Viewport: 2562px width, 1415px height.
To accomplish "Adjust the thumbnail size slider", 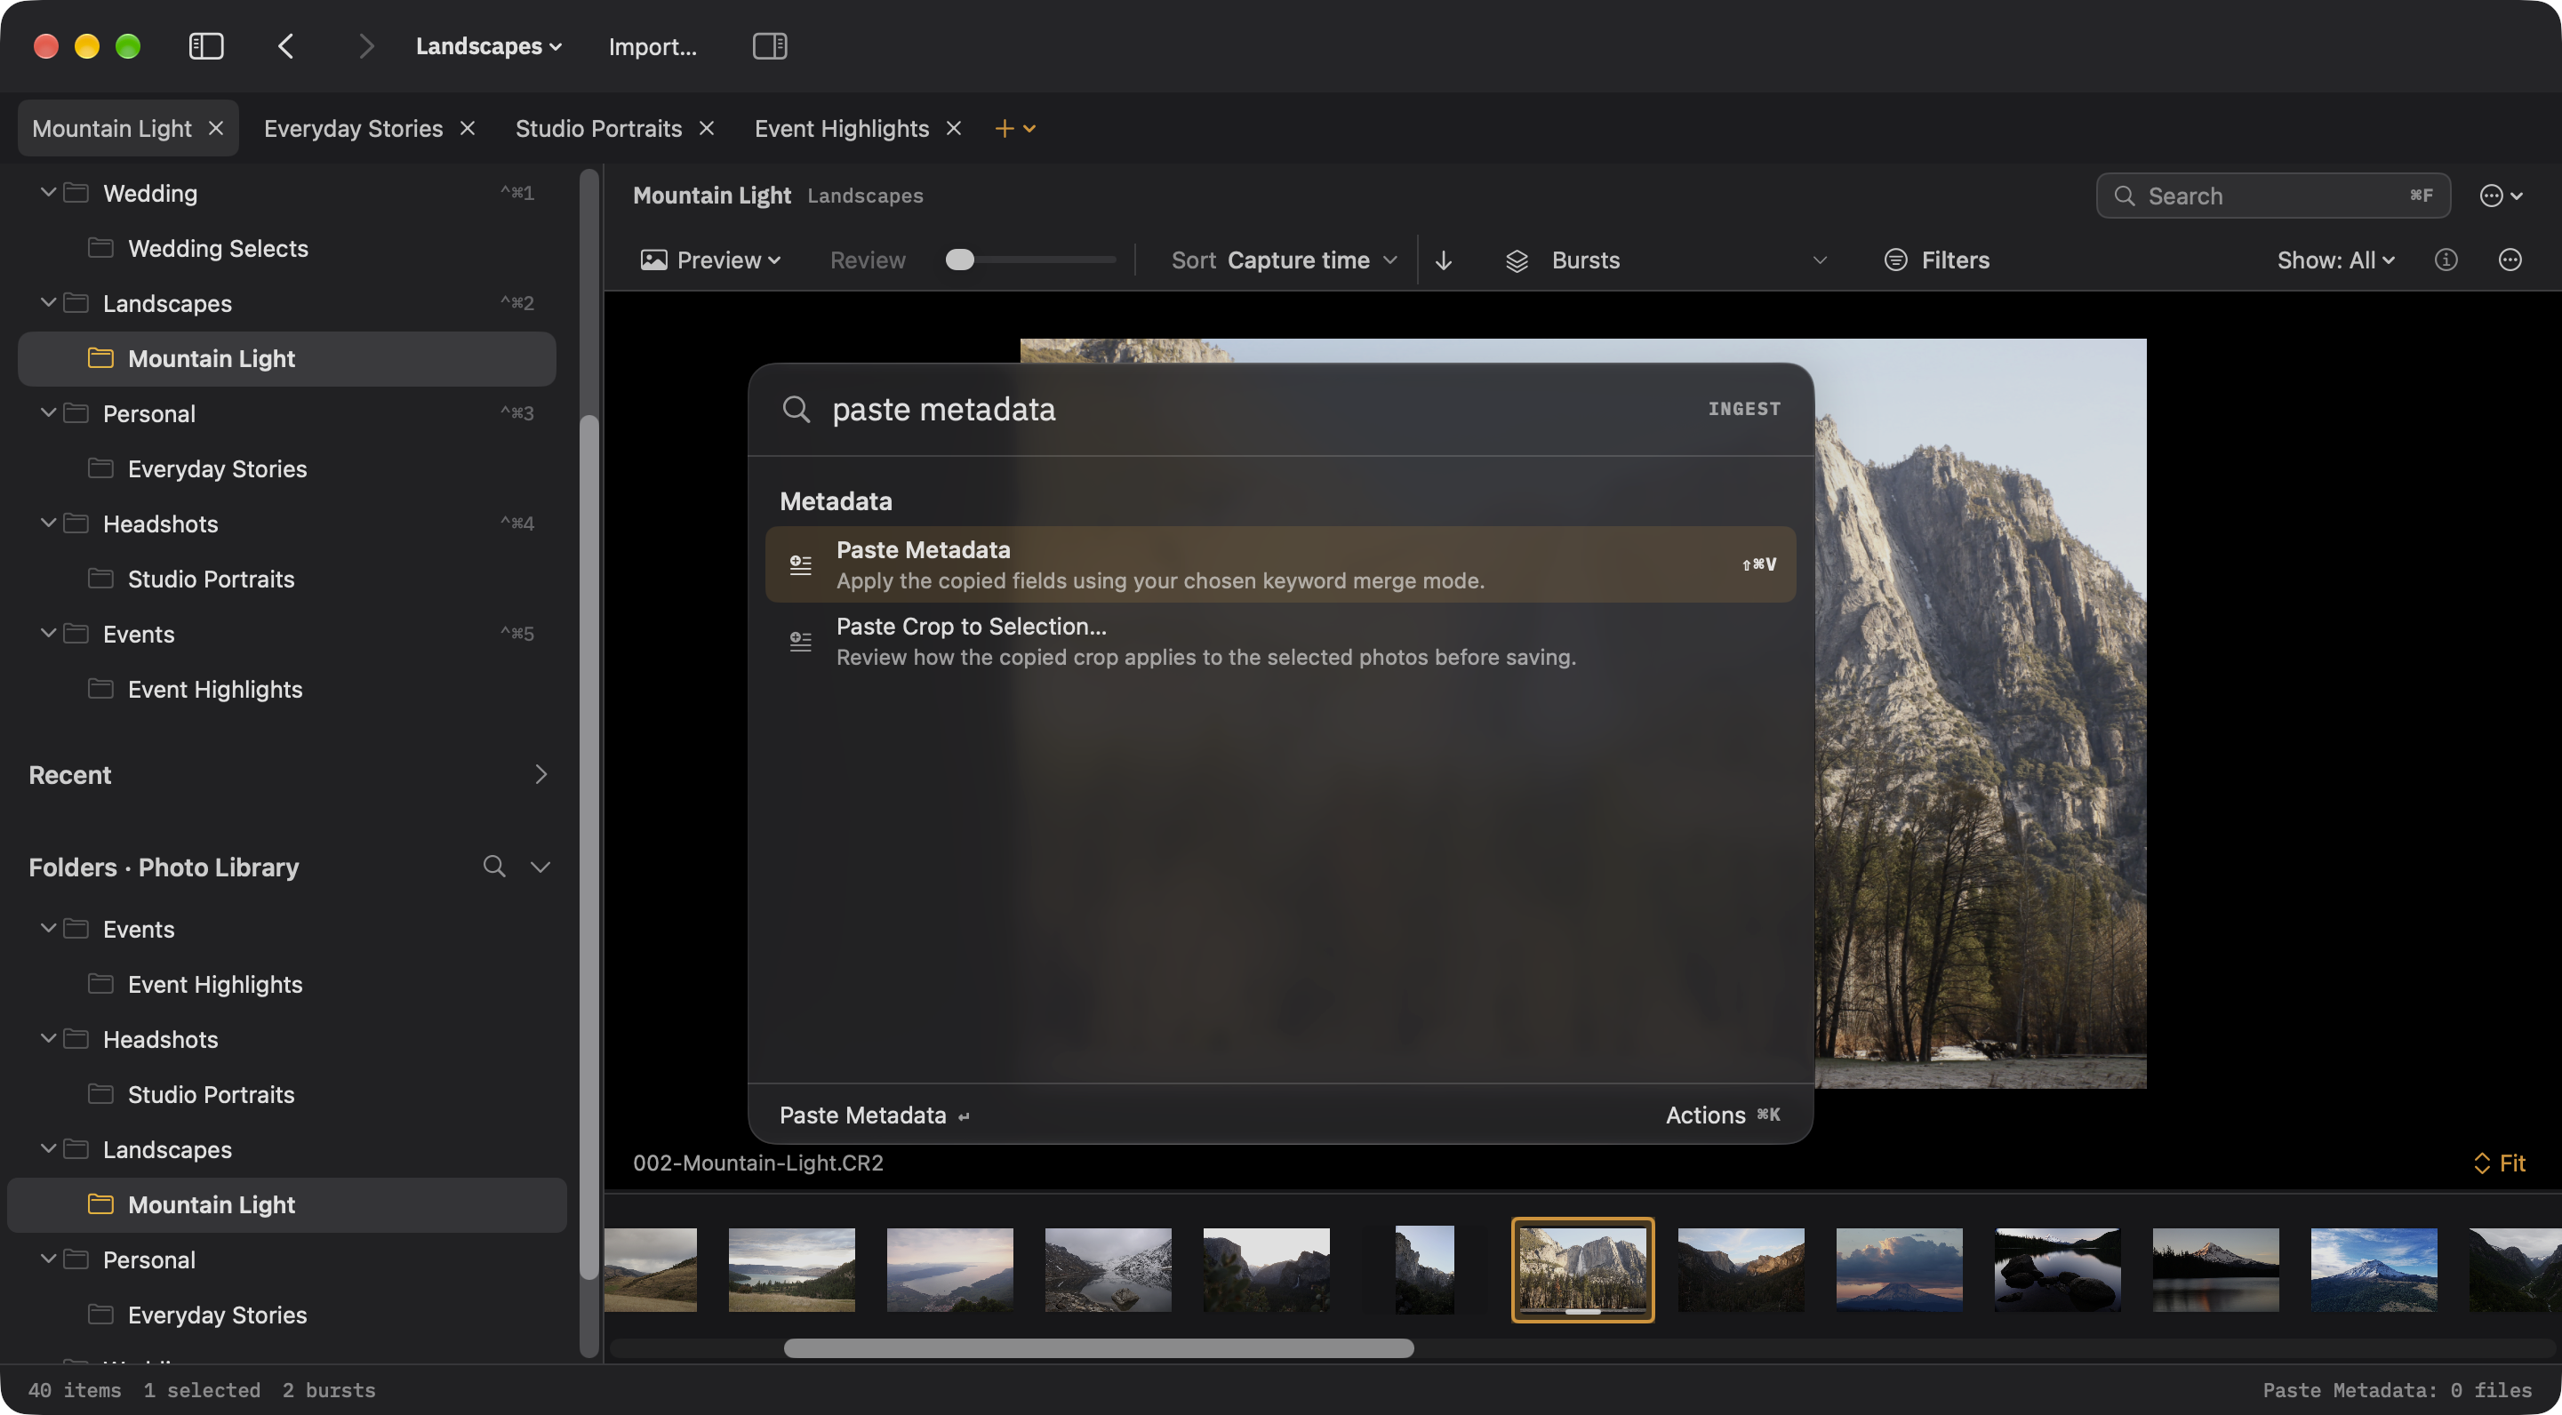I will coord(1029,260).
